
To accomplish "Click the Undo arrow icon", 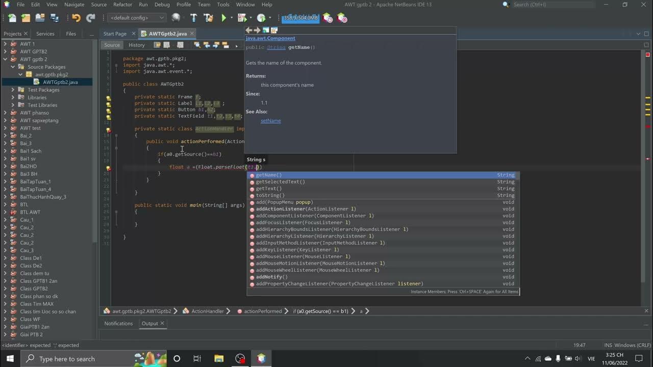I will 76,18.
